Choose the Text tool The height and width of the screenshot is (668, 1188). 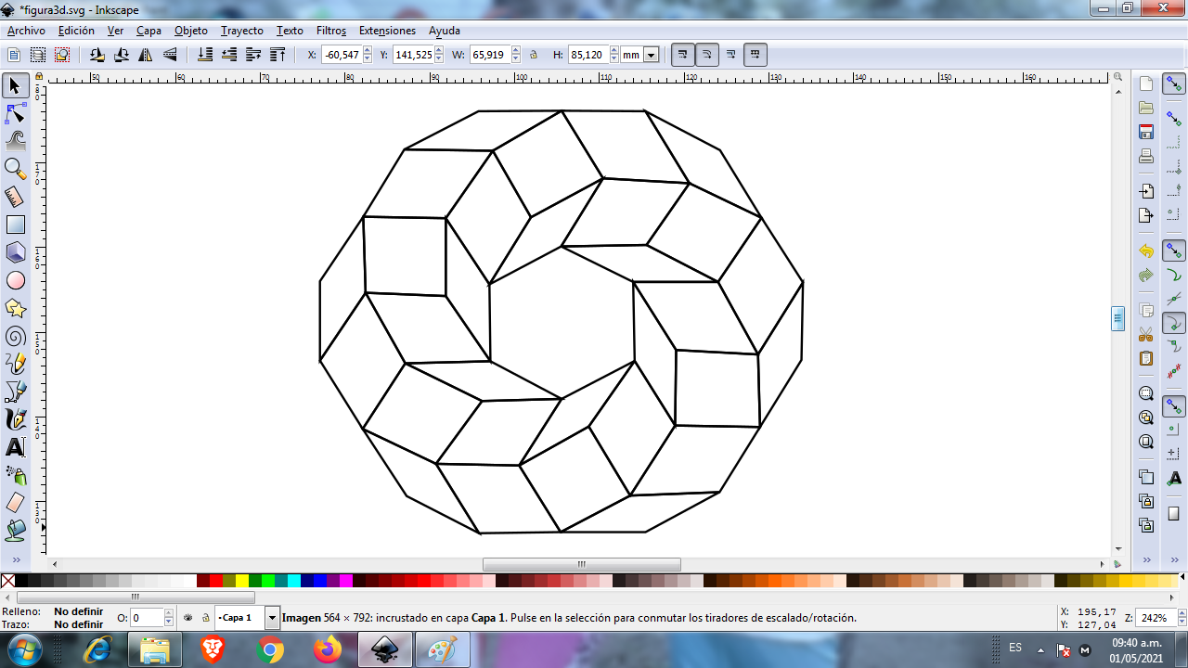[15, 447]
